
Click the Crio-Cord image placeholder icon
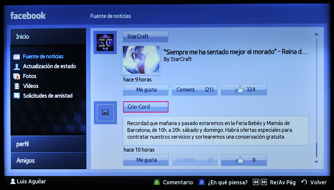105,113
